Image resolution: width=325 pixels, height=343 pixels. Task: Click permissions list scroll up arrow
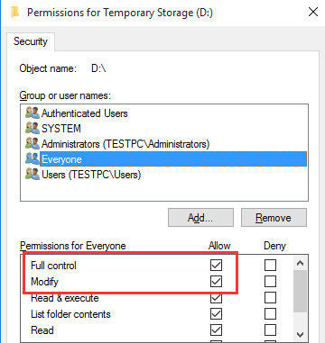[x=300, y=264]
